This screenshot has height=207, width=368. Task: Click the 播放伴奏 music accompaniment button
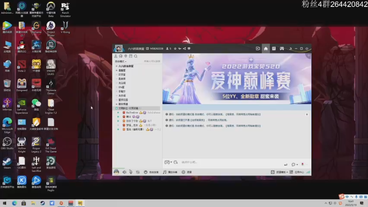[x=170, y=172]
